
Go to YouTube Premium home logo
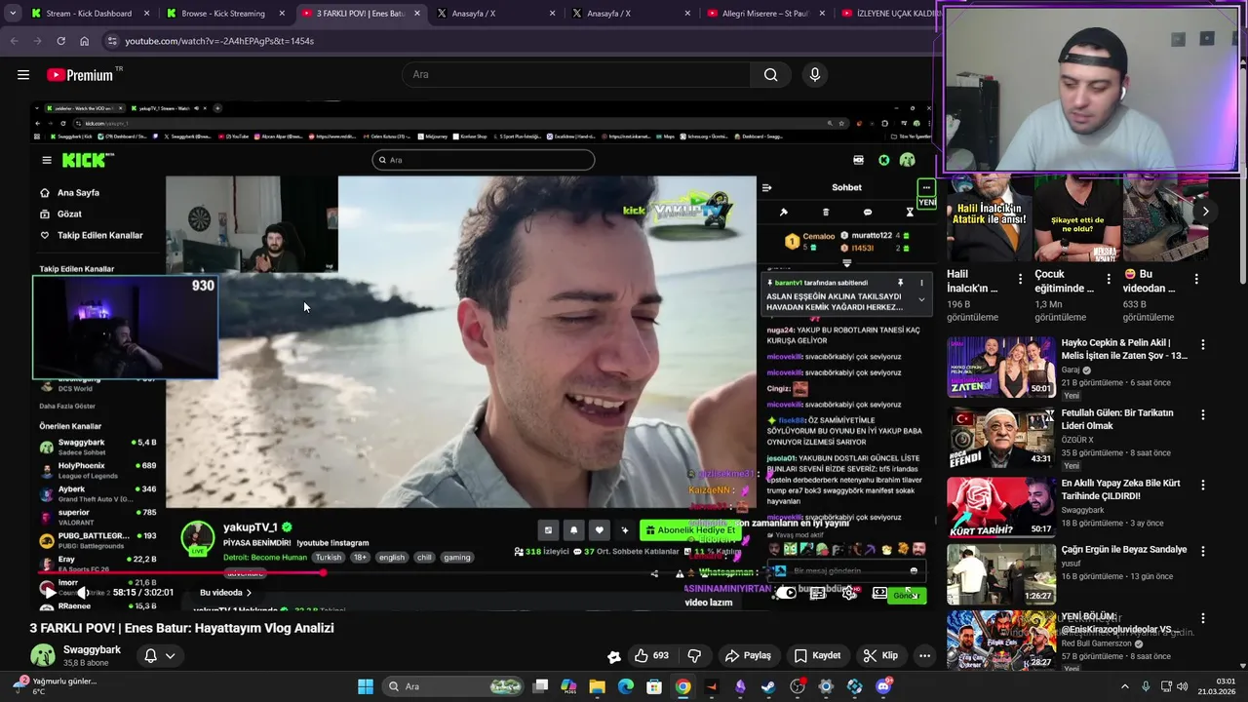click(84, 75)
